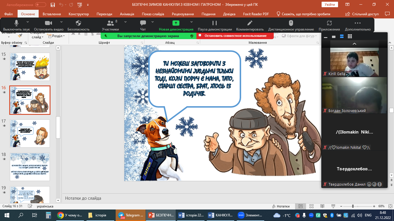Viewport: 394px width, 221px height.
Task: Expand audio options arrow next to microphone
Action: [28, 22]
